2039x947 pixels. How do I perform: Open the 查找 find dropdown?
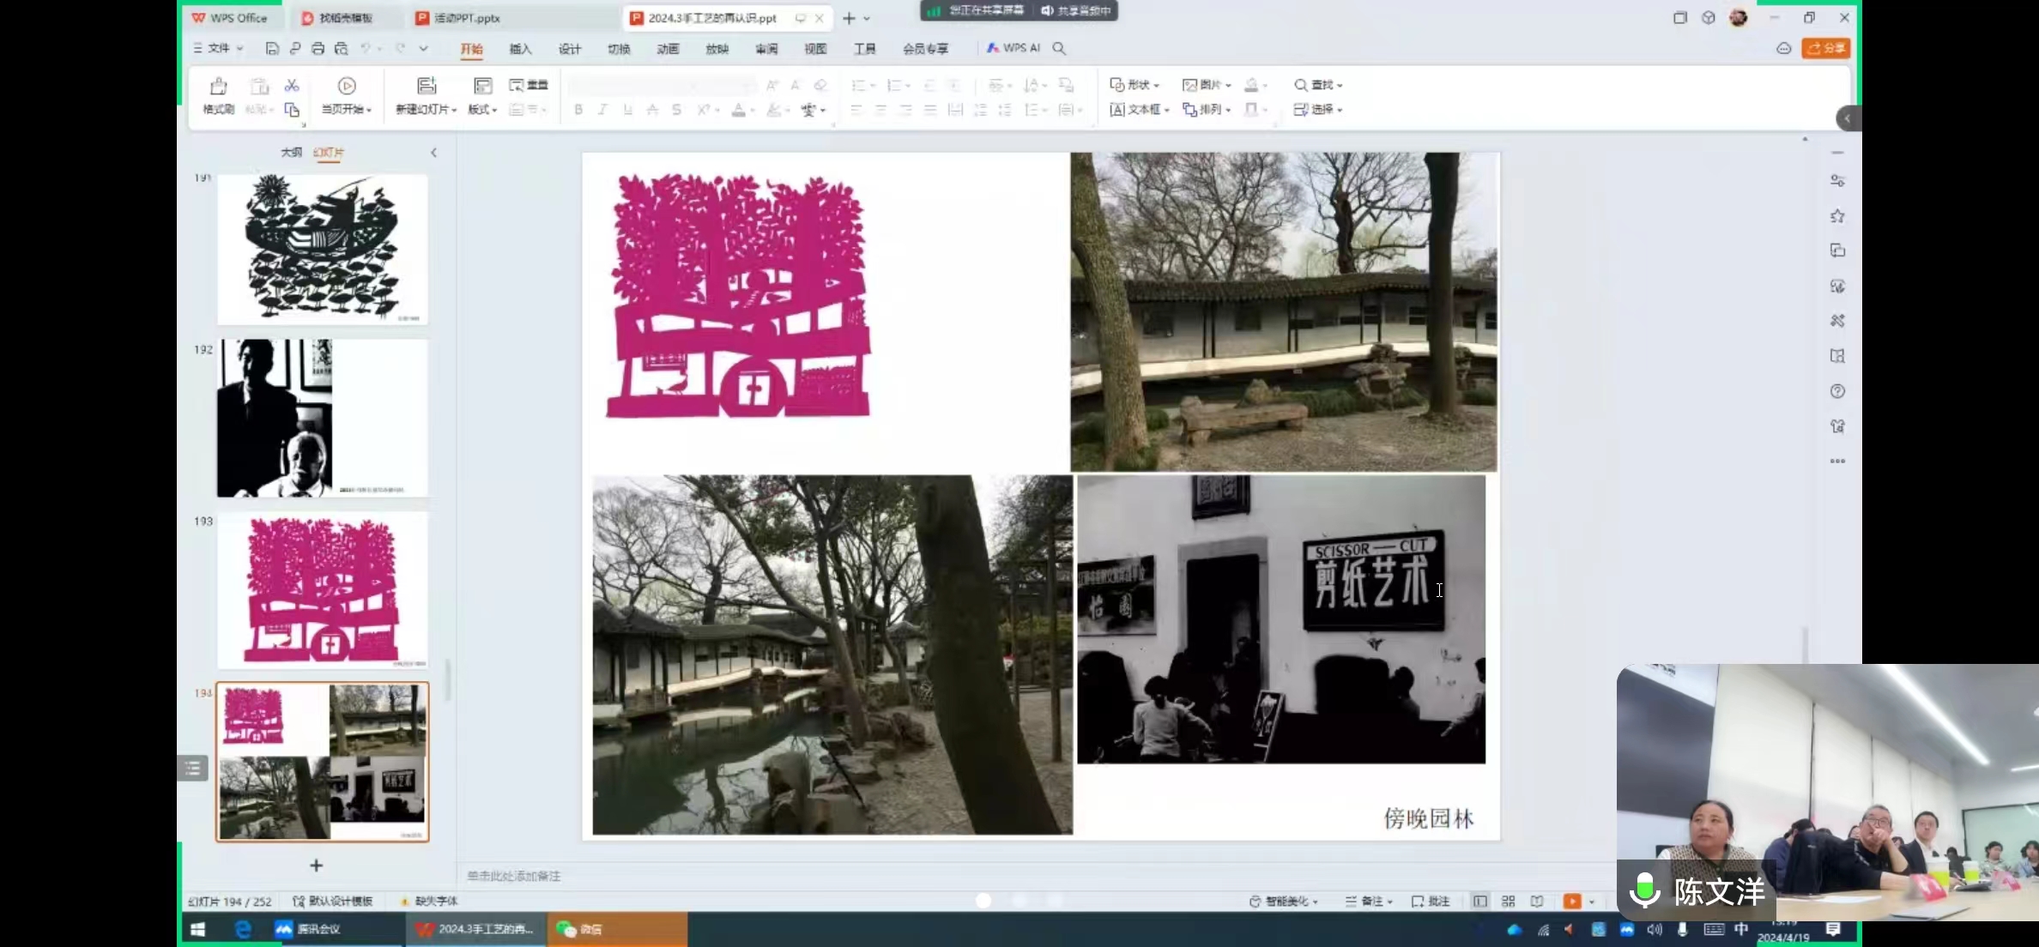coord(1318,85)
